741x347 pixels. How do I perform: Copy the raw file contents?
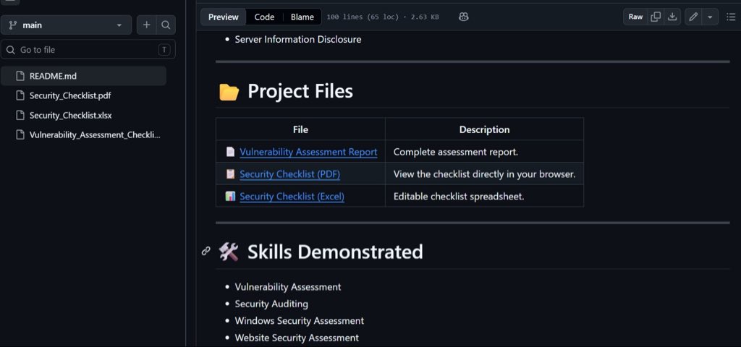pos(656,17)
